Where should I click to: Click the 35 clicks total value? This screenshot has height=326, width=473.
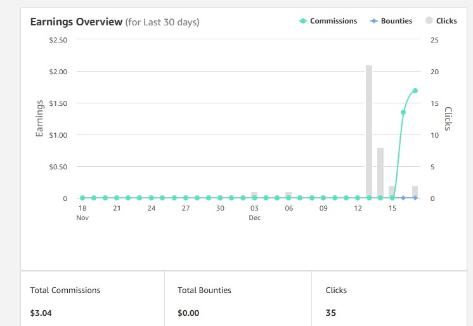click(x=331, y=313)
